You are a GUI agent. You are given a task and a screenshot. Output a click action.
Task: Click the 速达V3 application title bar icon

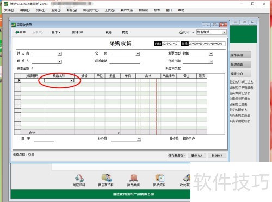7,4
